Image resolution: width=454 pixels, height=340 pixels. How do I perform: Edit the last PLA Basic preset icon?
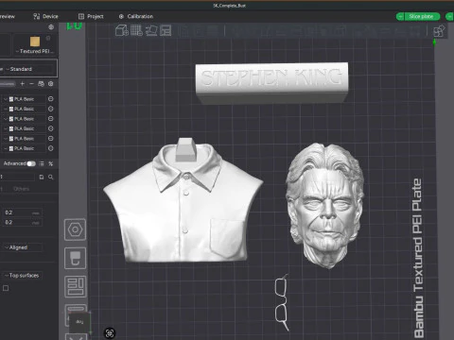point(50,148)
